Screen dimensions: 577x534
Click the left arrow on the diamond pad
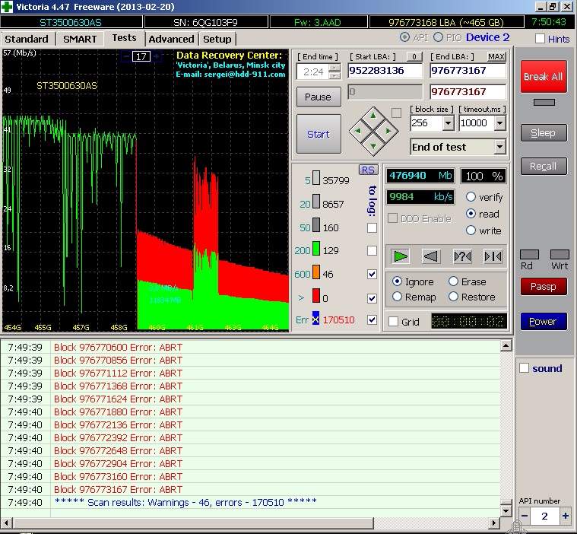(359, 132)
